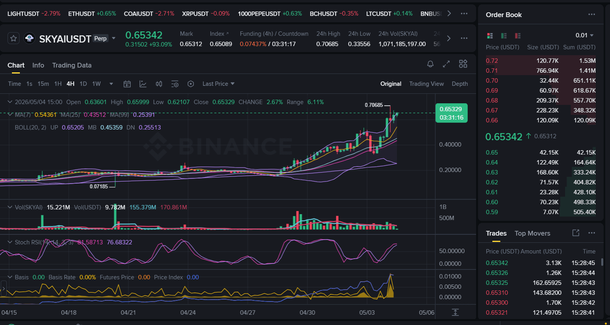Open the Trading Data tab

(72, 65)
